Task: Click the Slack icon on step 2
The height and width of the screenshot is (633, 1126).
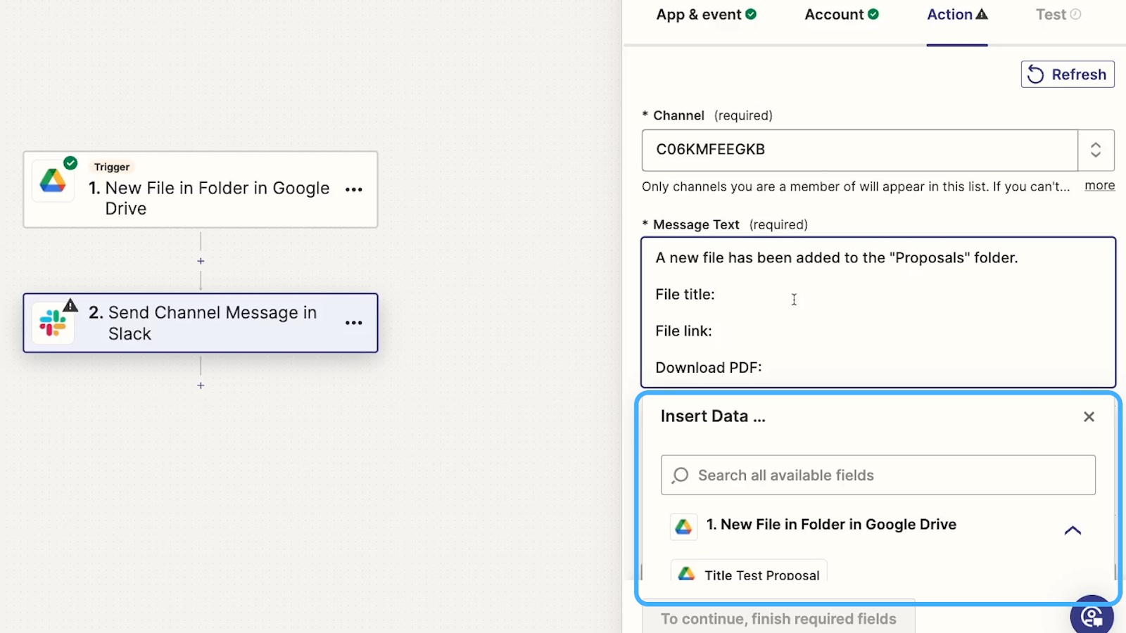Action: point(53,323)
